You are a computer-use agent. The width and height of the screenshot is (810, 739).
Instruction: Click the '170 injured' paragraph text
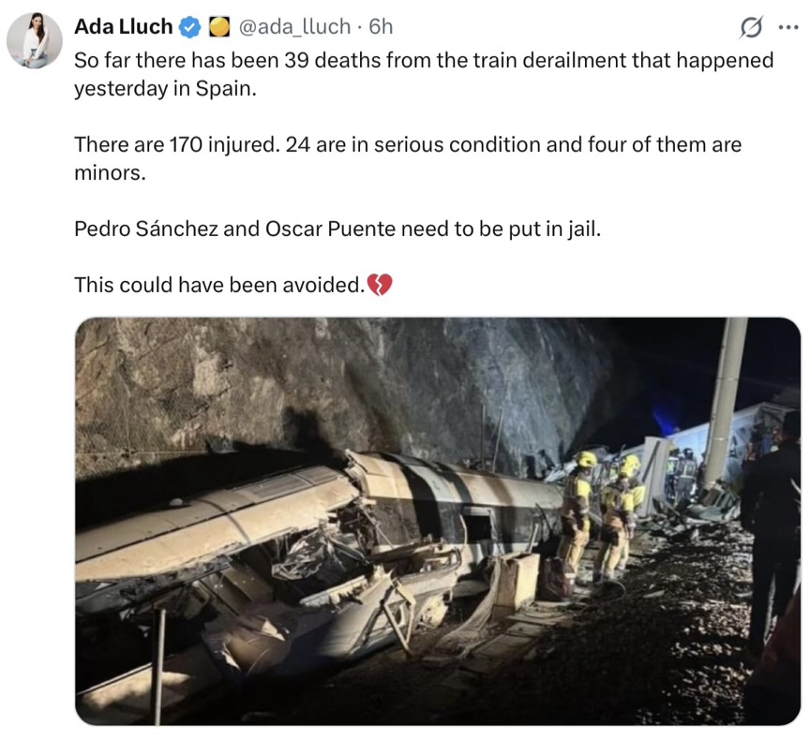click(408, 158)
